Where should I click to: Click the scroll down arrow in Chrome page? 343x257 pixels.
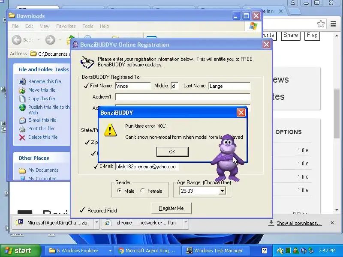tap(337, 210)
